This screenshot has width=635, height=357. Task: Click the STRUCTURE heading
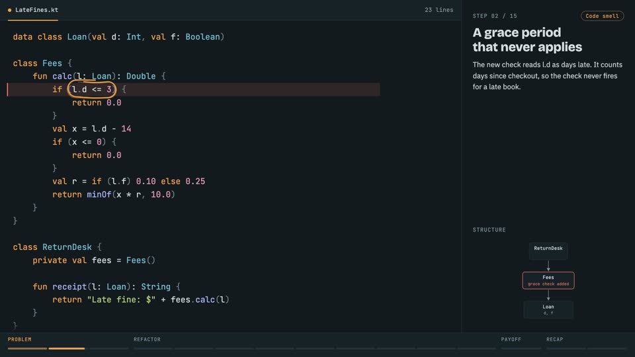(489, 229)
